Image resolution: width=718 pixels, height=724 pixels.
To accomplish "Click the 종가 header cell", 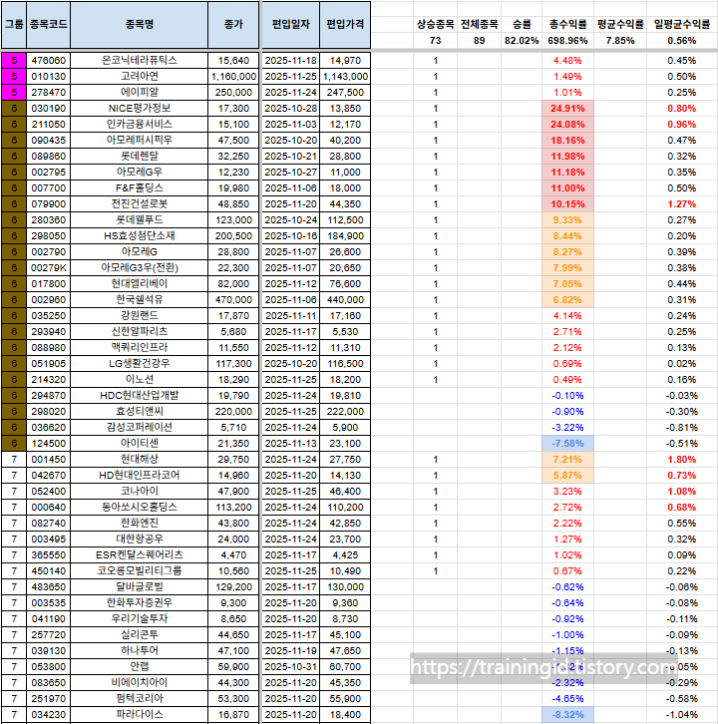I will tap(233, 25).
